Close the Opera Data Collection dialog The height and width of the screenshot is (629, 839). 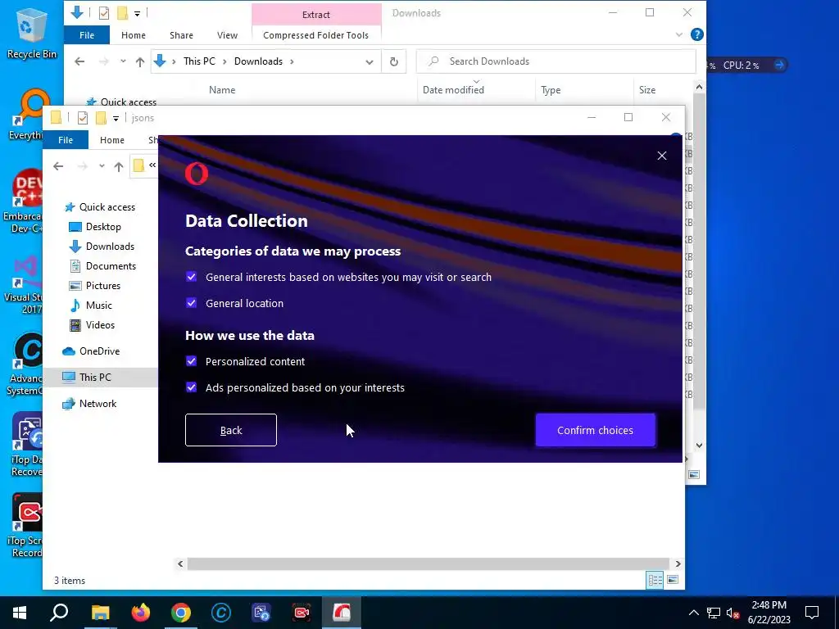662,156
